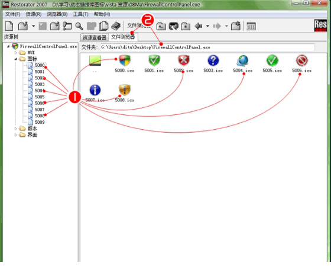Open the 帮助(H) menu
Screen dimensions: 331x272
102,14
